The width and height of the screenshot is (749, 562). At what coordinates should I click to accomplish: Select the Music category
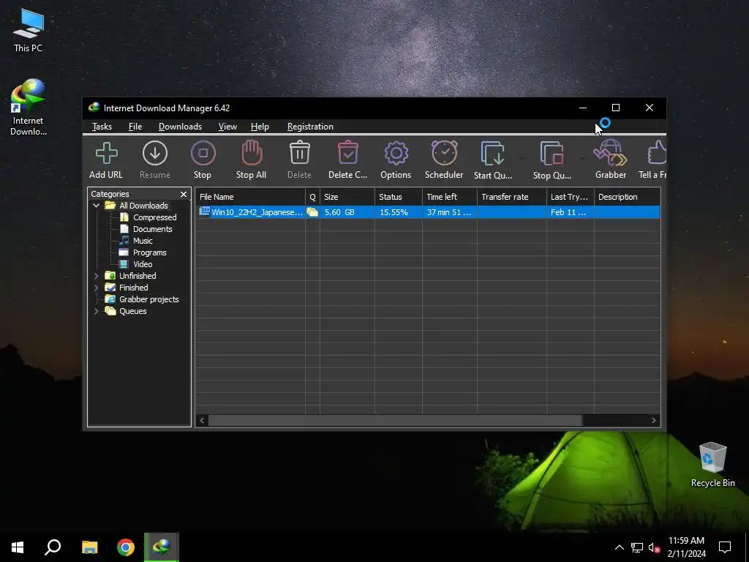pos(143,241)
